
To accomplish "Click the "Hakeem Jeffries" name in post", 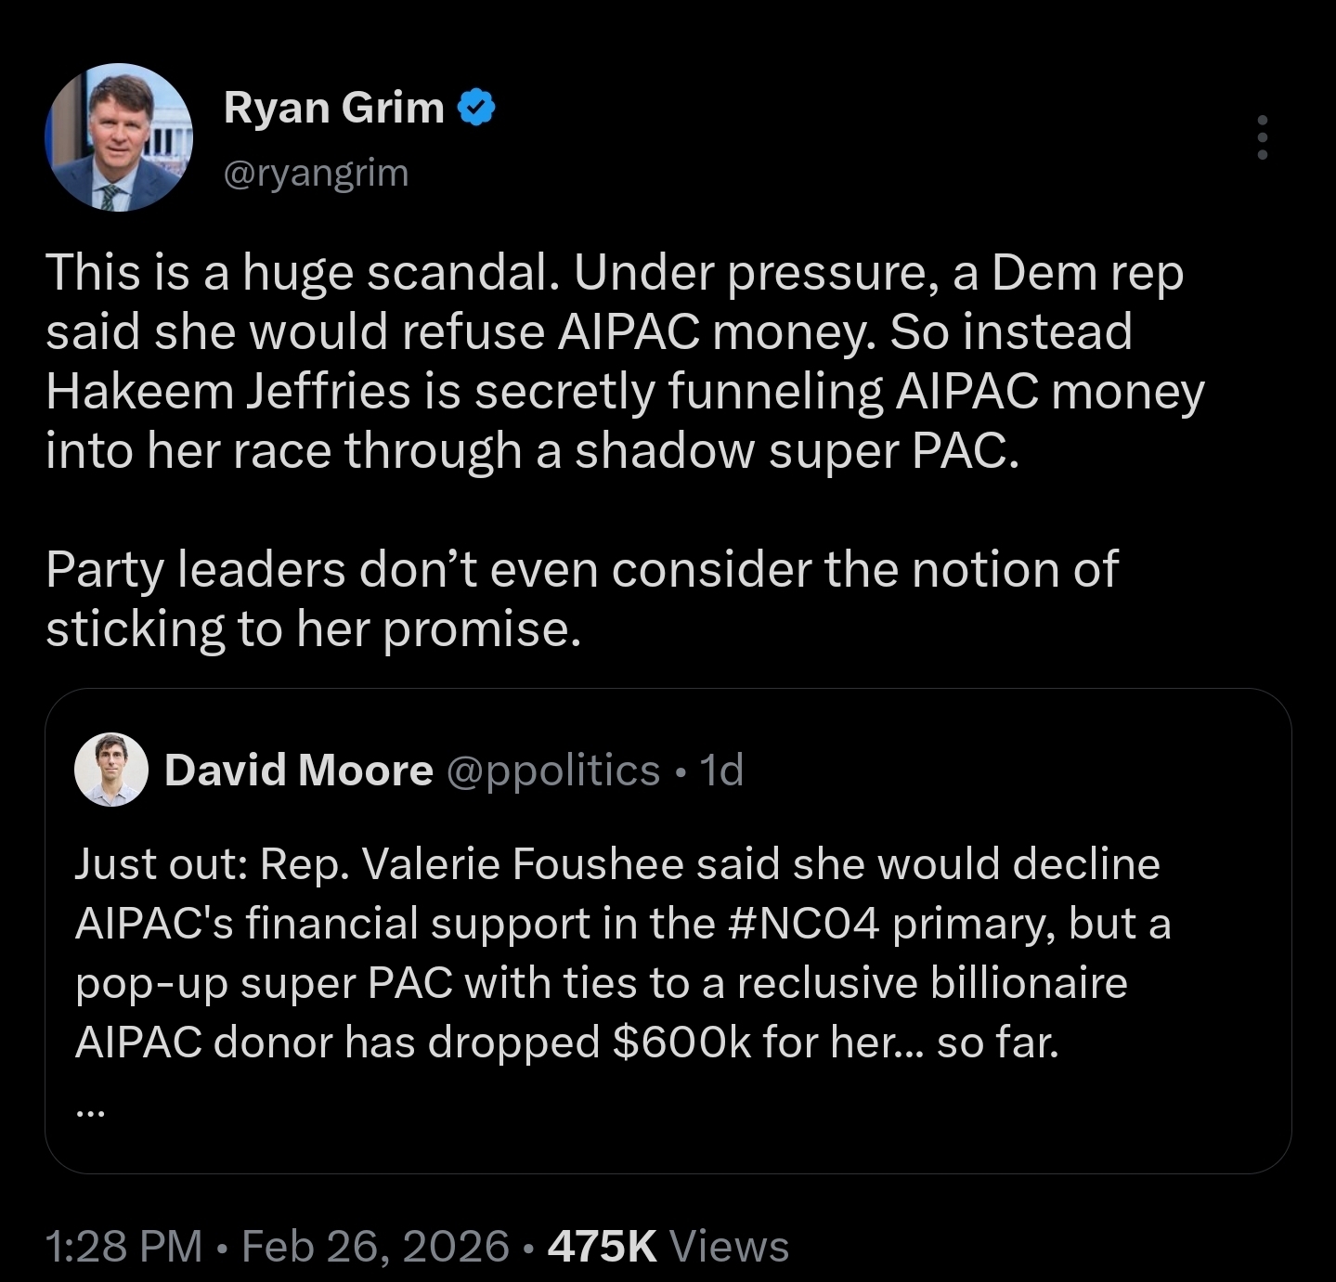I will (227, 391).
